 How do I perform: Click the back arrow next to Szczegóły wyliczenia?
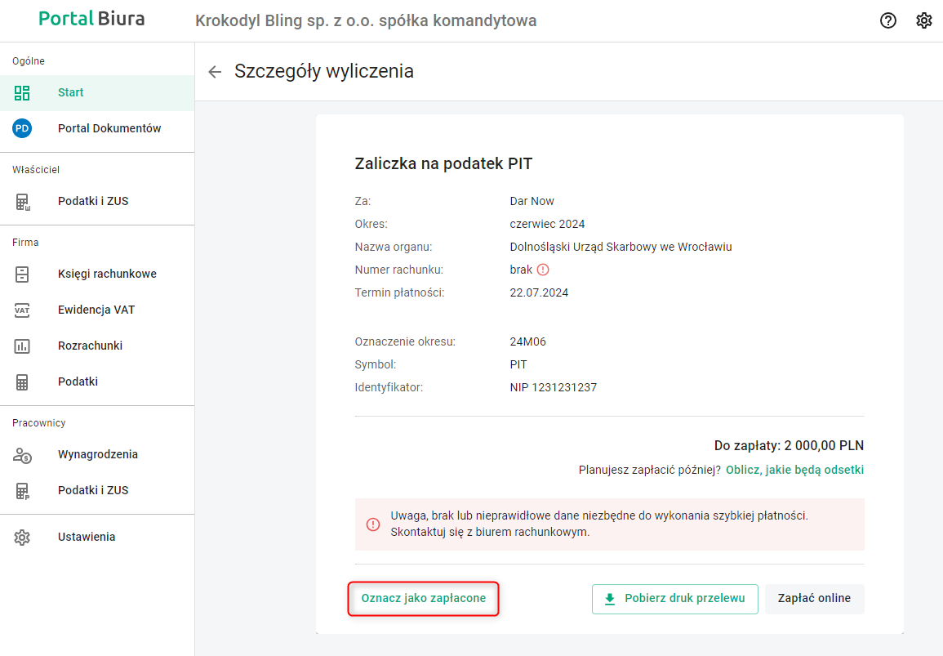[x=215, y=72]
